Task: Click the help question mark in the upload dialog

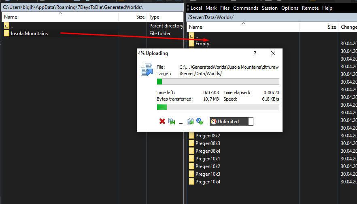Action: pyautogui.click(x=255, y=53)
